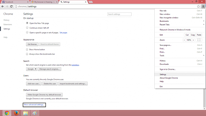
Task: Expand the Tools submenu
Action: click(180, 55)
